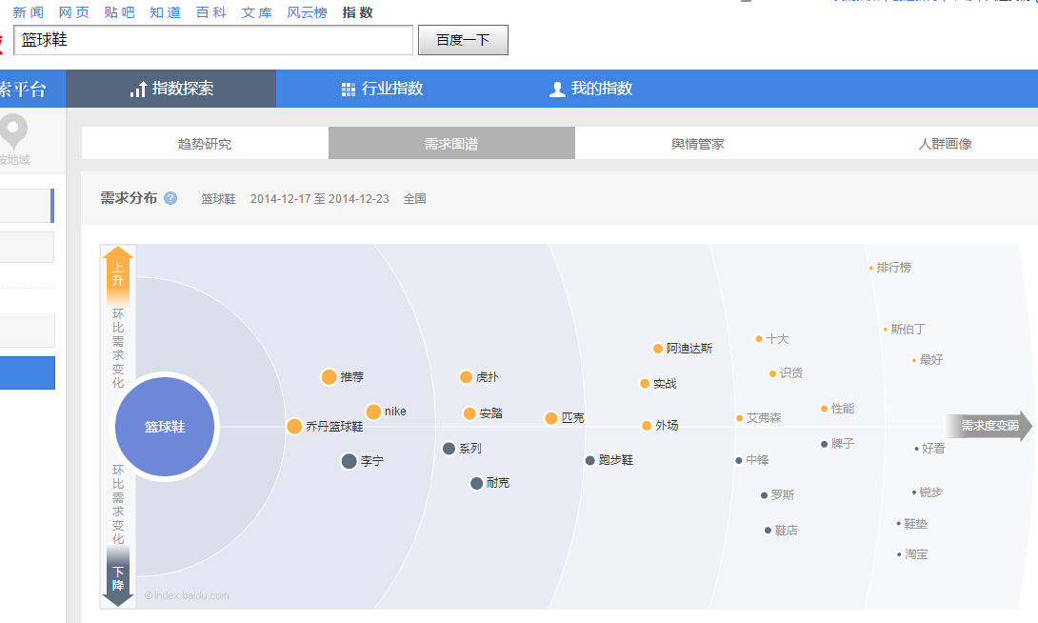Click the gray 下降 arrow
This screenshot has height=623, width=1038.
pos(118,576)
